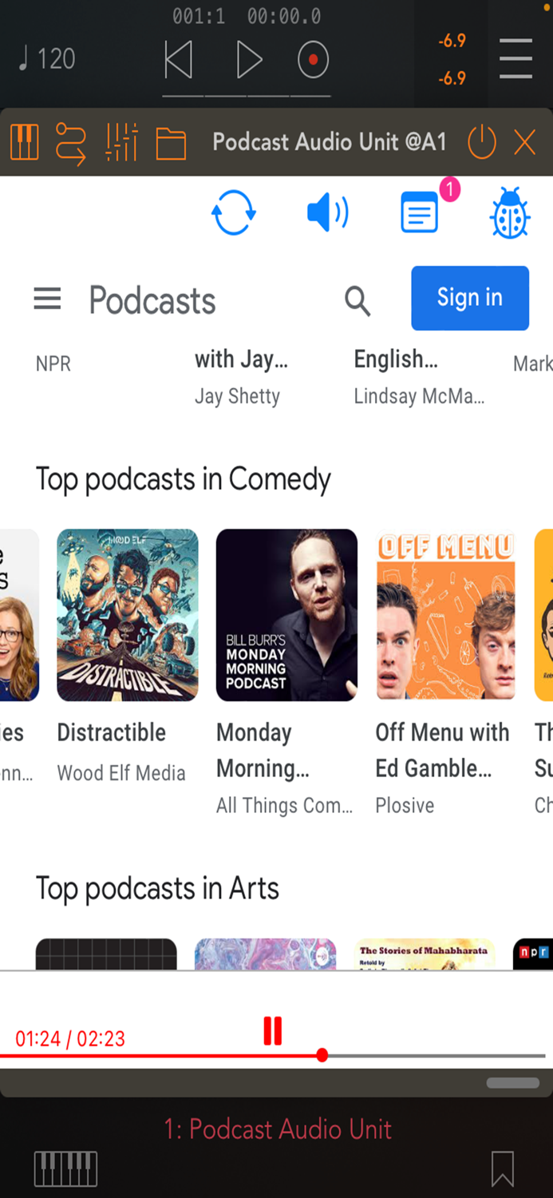Open the mixer sliders icon
Viewport: 553px width, 1198px height.
[x=121, y=142]
